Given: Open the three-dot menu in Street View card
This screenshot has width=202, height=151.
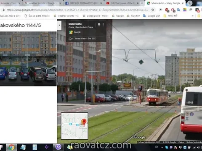Looking at the screenshot, I should point(103,25).
